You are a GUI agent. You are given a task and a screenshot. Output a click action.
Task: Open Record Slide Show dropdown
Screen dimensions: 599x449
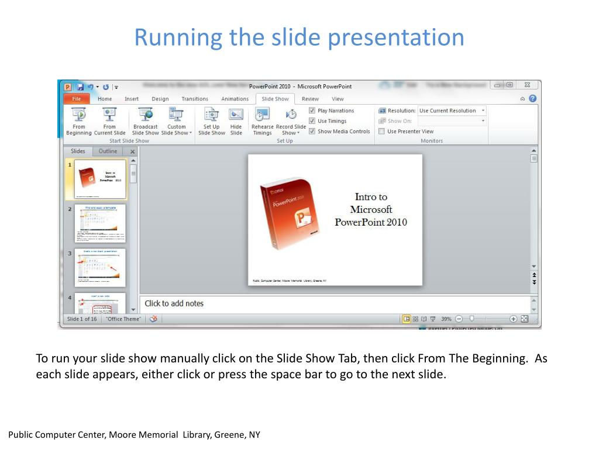click(x=291, y=121)
